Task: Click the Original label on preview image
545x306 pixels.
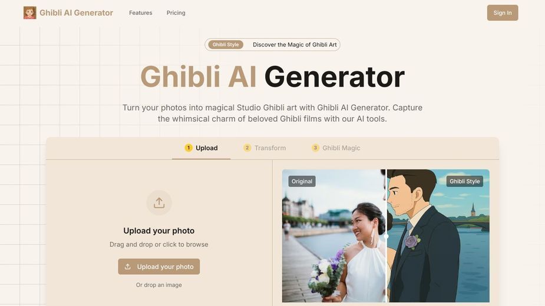Action: 302,181
